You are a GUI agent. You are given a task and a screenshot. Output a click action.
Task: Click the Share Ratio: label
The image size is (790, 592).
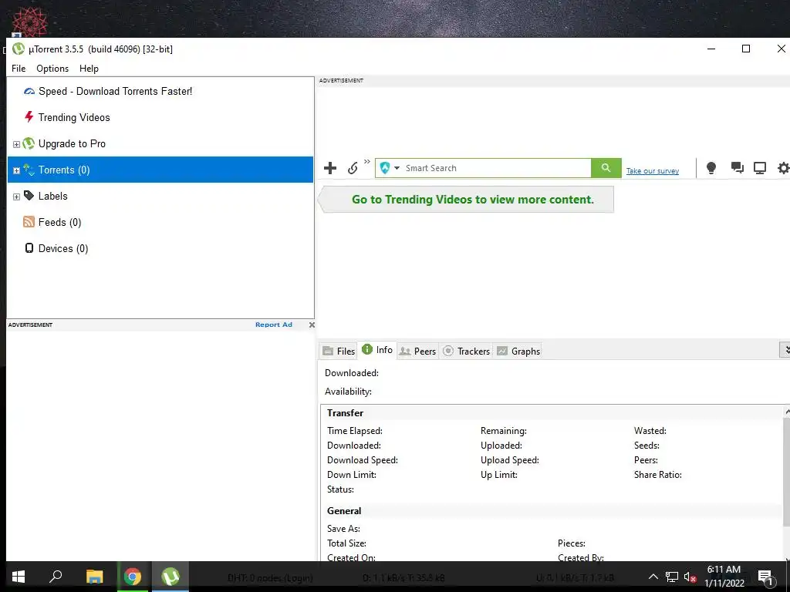[x=657, y=475]
